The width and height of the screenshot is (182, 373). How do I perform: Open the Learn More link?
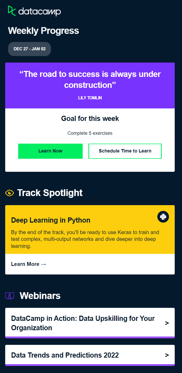click(x=25, y=264)
